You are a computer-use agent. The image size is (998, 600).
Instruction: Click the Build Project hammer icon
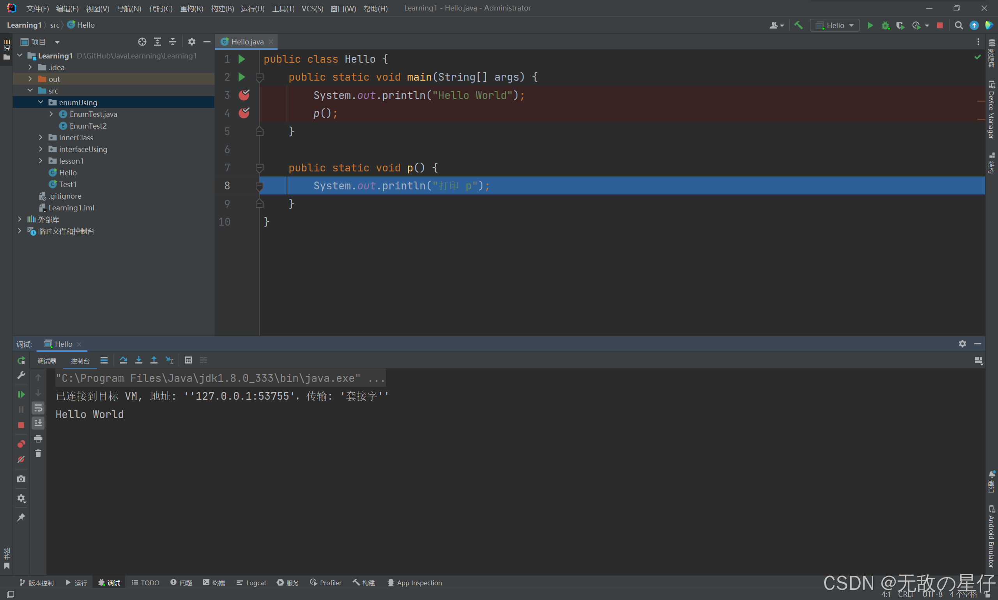[x=798, y=25]
